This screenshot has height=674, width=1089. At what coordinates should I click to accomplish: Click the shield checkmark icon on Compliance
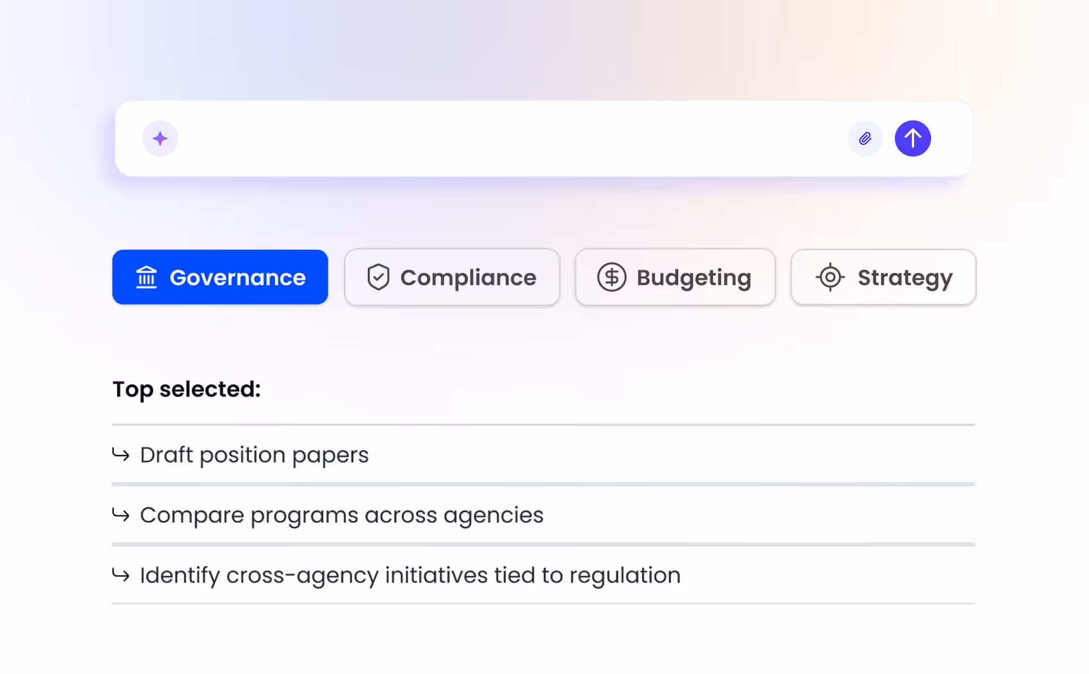click(378, 277)
